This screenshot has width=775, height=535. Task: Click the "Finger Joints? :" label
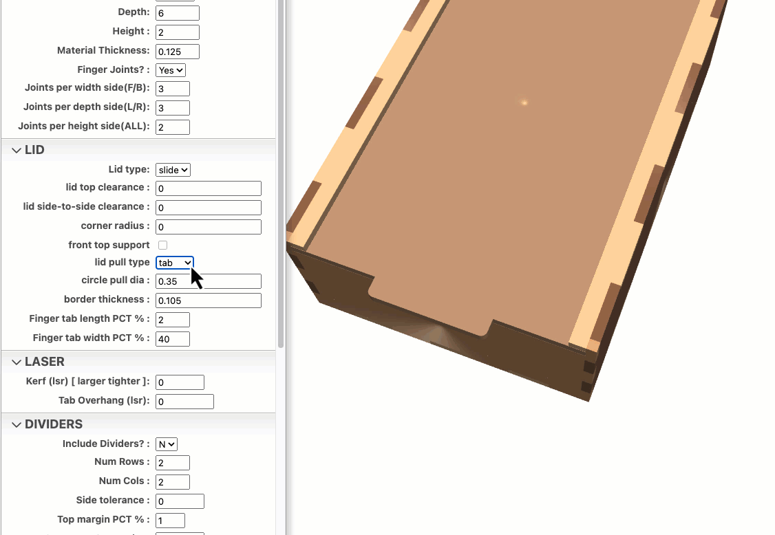click(113, 69)
